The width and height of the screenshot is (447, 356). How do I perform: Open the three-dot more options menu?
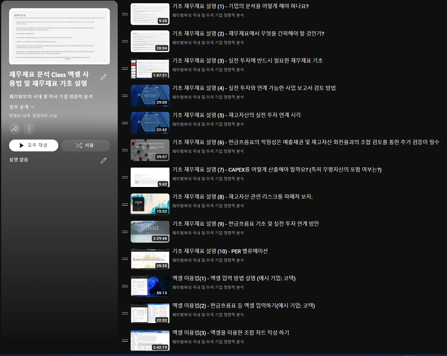[29, 129]
